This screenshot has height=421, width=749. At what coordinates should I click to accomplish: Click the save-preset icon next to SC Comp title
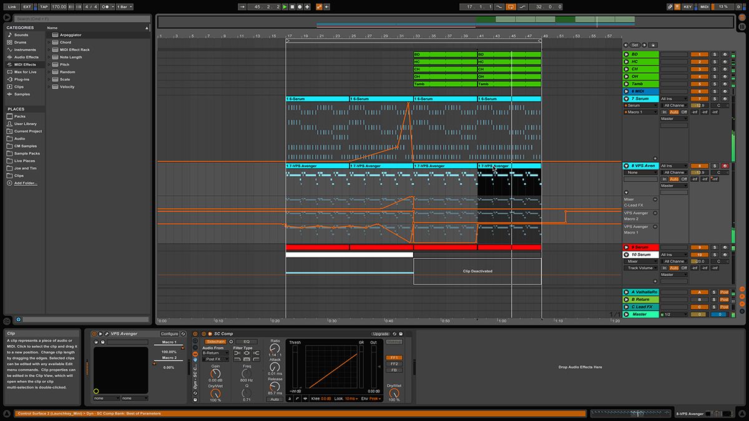[401, 332]
